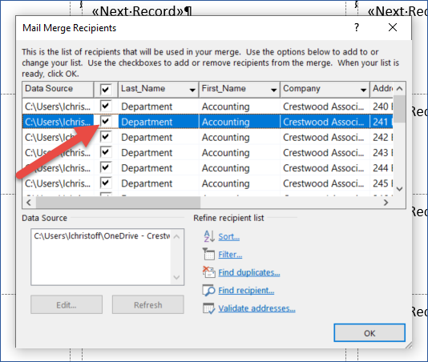This screenshot has width=428, height=362.
Task: Open the Last_Name column dropdown arrow
Action: pyautogui.click(x=192, y=90)
